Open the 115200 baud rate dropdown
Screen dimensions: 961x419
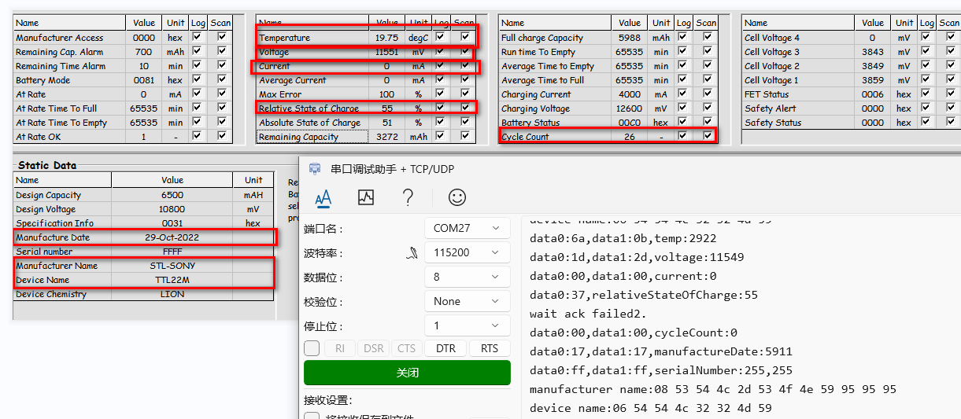click(x=467, y=252)
